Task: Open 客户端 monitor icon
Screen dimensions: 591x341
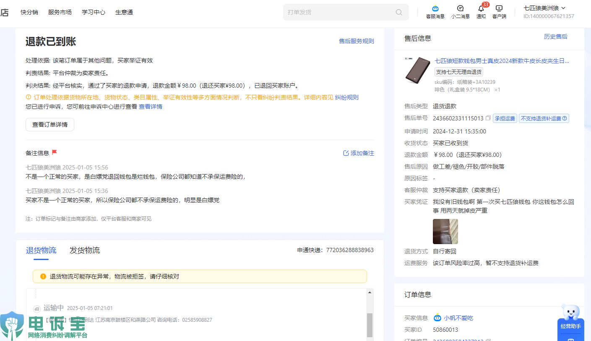Action: click(499, 8)
